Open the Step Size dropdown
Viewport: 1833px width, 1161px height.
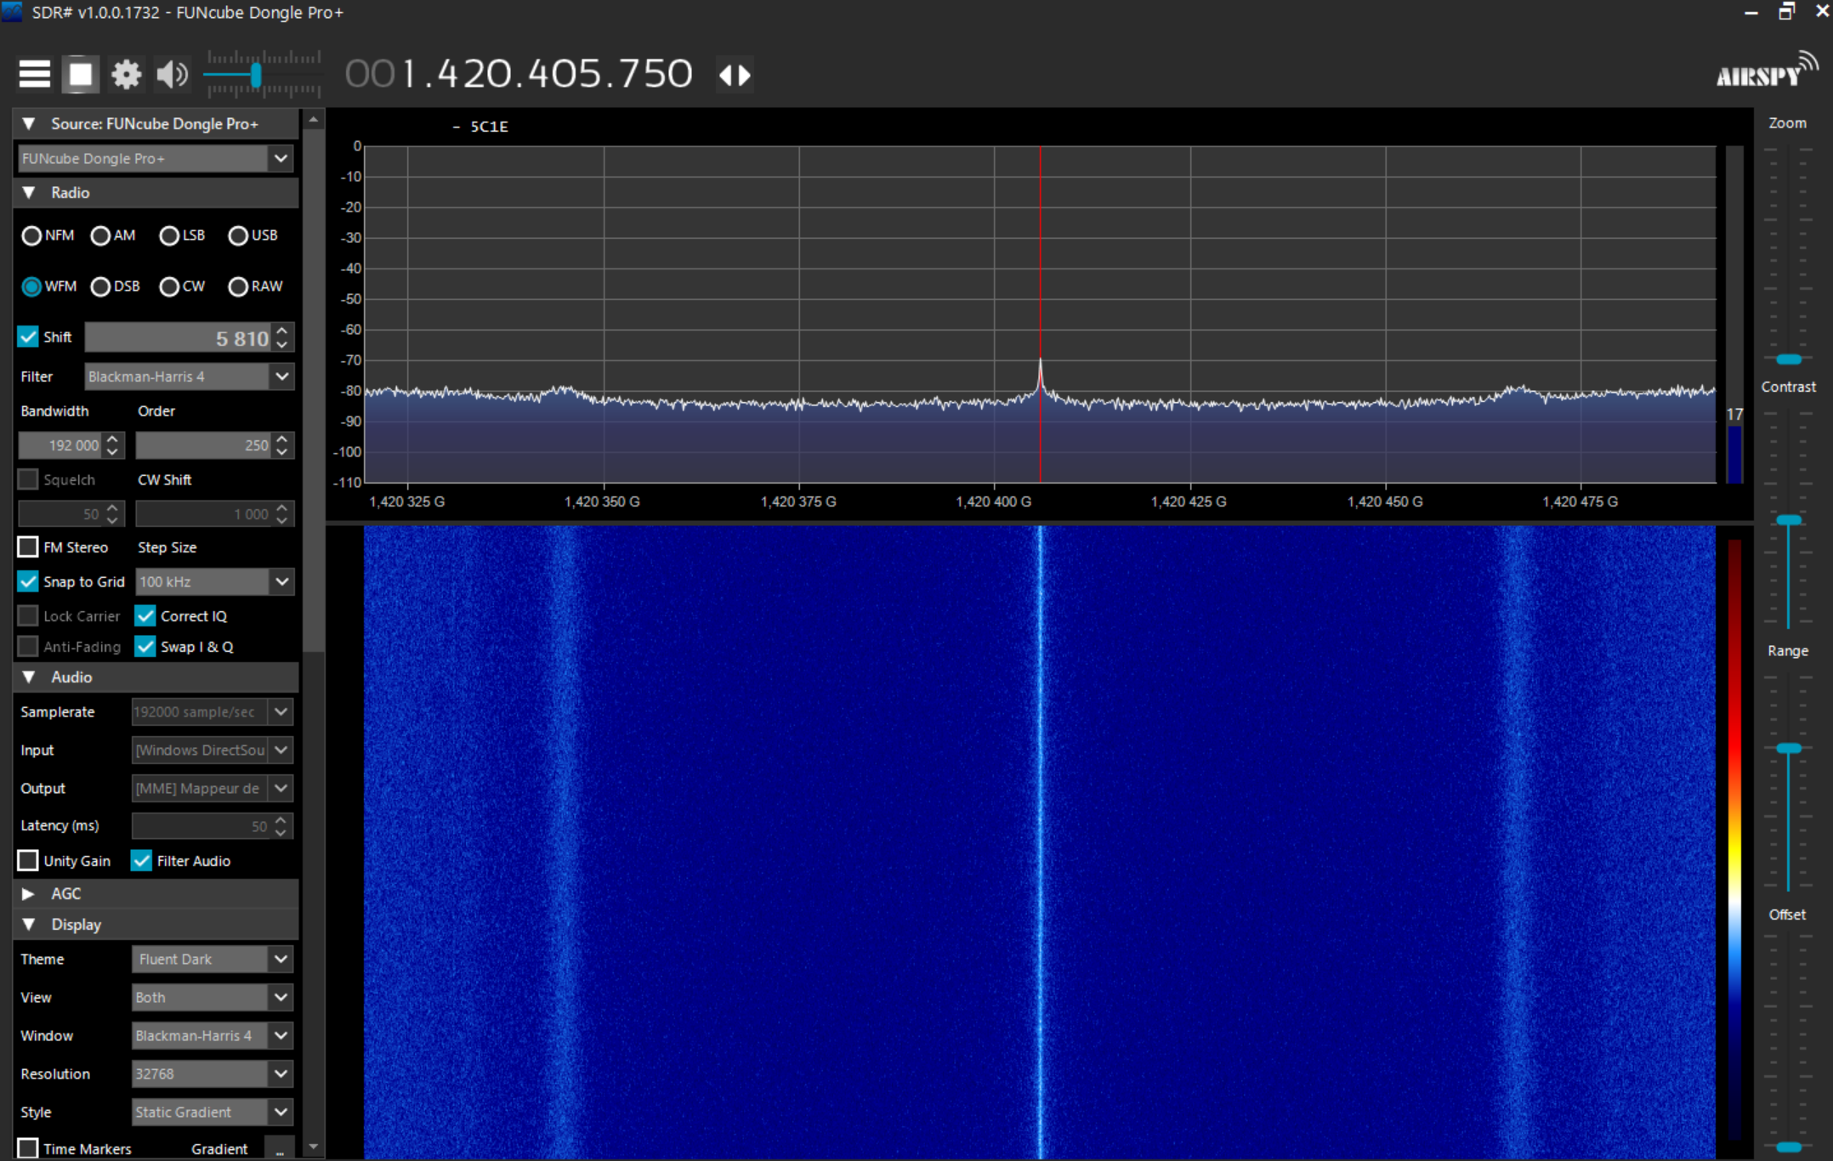tap(281, 581)
